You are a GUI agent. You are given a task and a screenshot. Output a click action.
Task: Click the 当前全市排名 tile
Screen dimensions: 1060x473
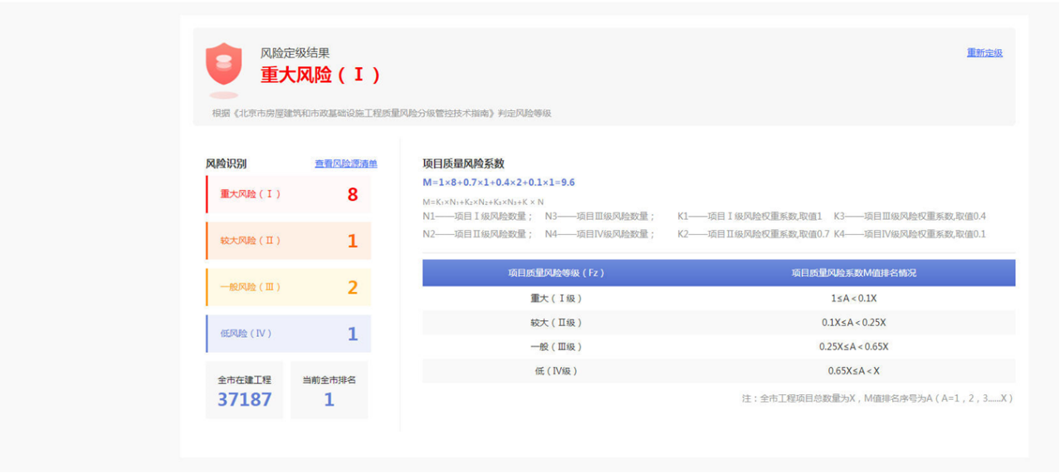click(x=329, y=390)
